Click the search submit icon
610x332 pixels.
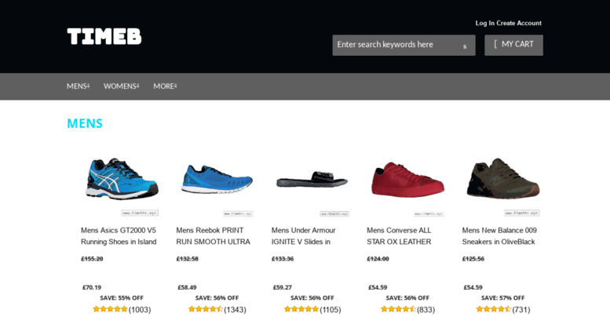[465, 46]
